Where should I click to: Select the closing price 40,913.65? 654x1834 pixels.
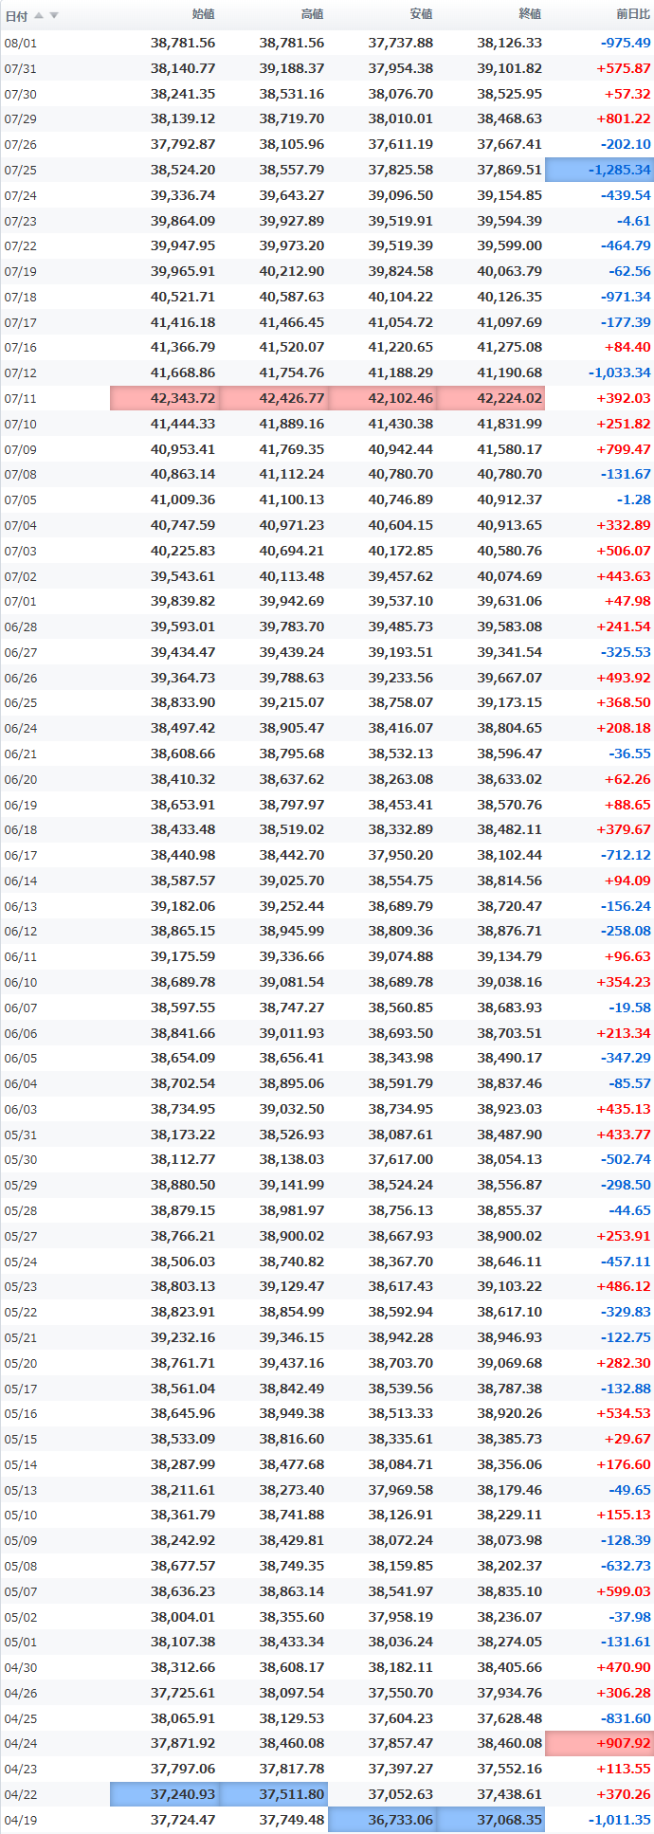pos(510,525)
